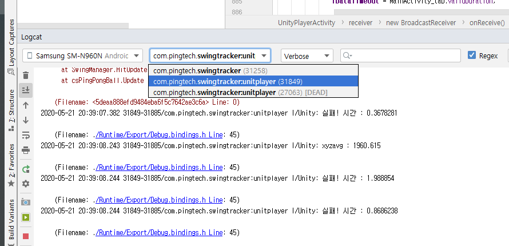Click the camera screen capture icon
This screenshot has width=509, height=246.
[26, 203]
